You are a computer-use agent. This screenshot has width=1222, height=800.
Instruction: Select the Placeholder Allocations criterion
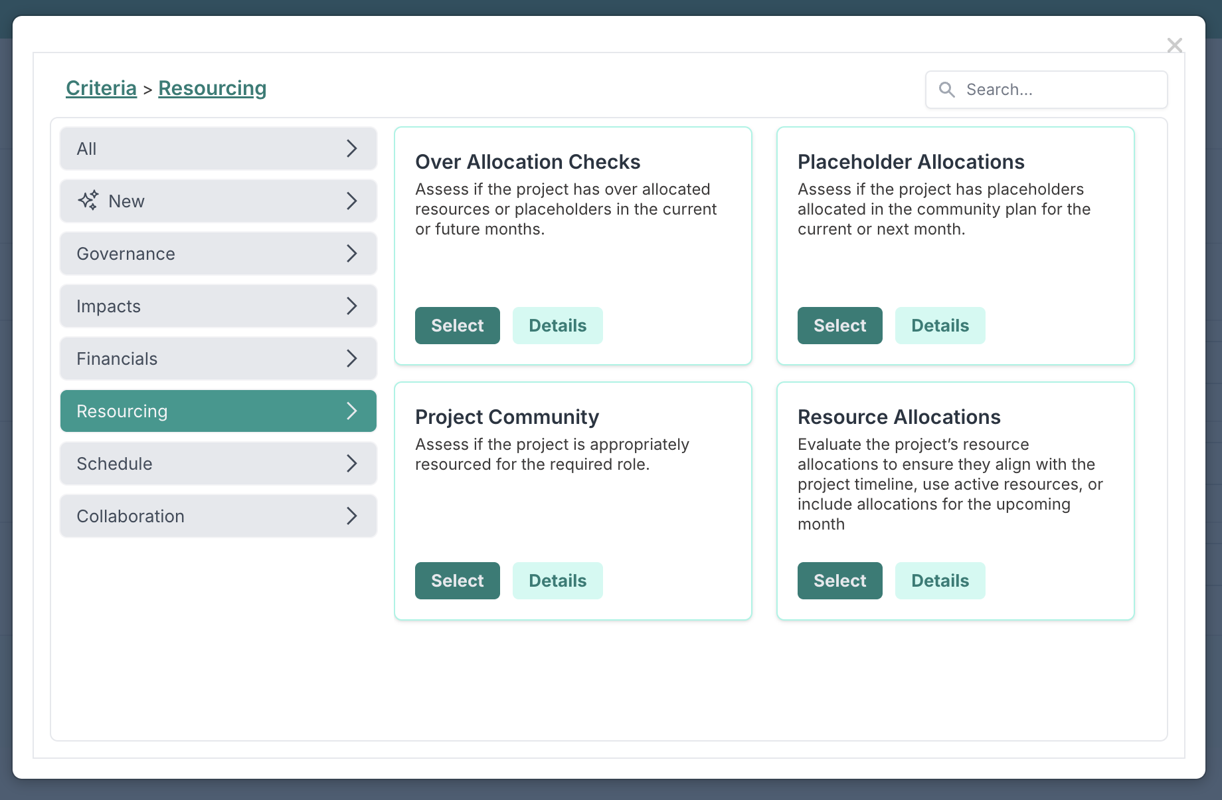click(x=840, y=326)
